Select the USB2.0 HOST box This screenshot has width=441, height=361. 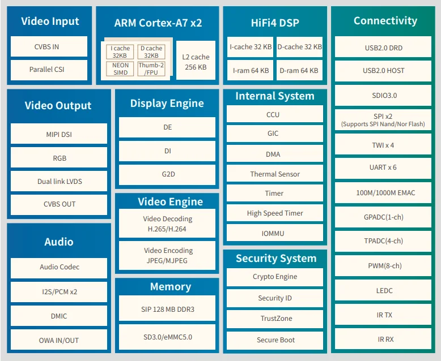pyautogui.click(x=384, y=71)
